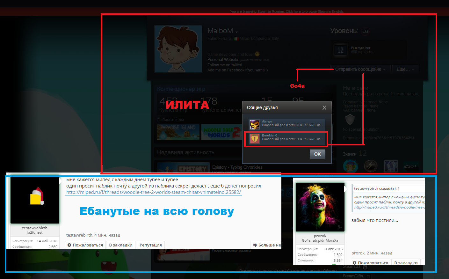The width and height of the screenshot is (449, 279).
Task: Open the Значки badges section link
Action: point(350,154)
